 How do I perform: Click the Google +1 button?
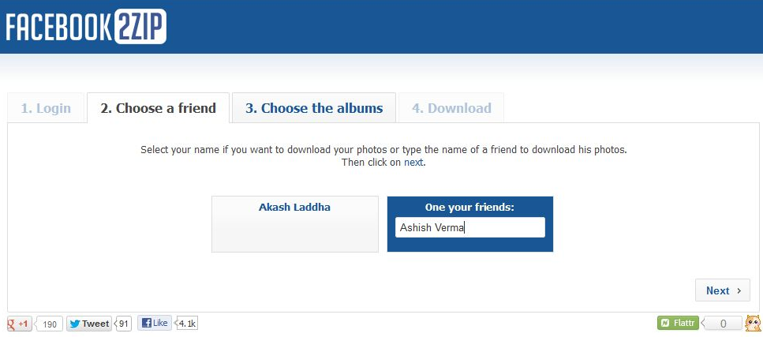pyautogui.click(x=20, y=324)
